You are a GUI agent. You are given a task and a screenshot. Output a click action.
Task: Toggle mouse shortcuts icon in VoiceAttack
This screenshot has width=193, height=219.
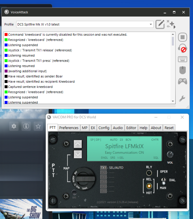click(x=182, y=70)
